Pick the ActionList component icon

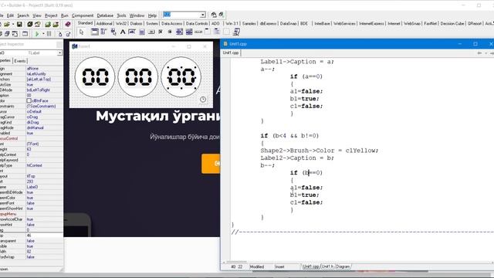236,32
